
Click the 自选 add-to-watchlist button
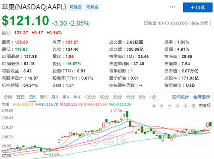click(198, 7)
